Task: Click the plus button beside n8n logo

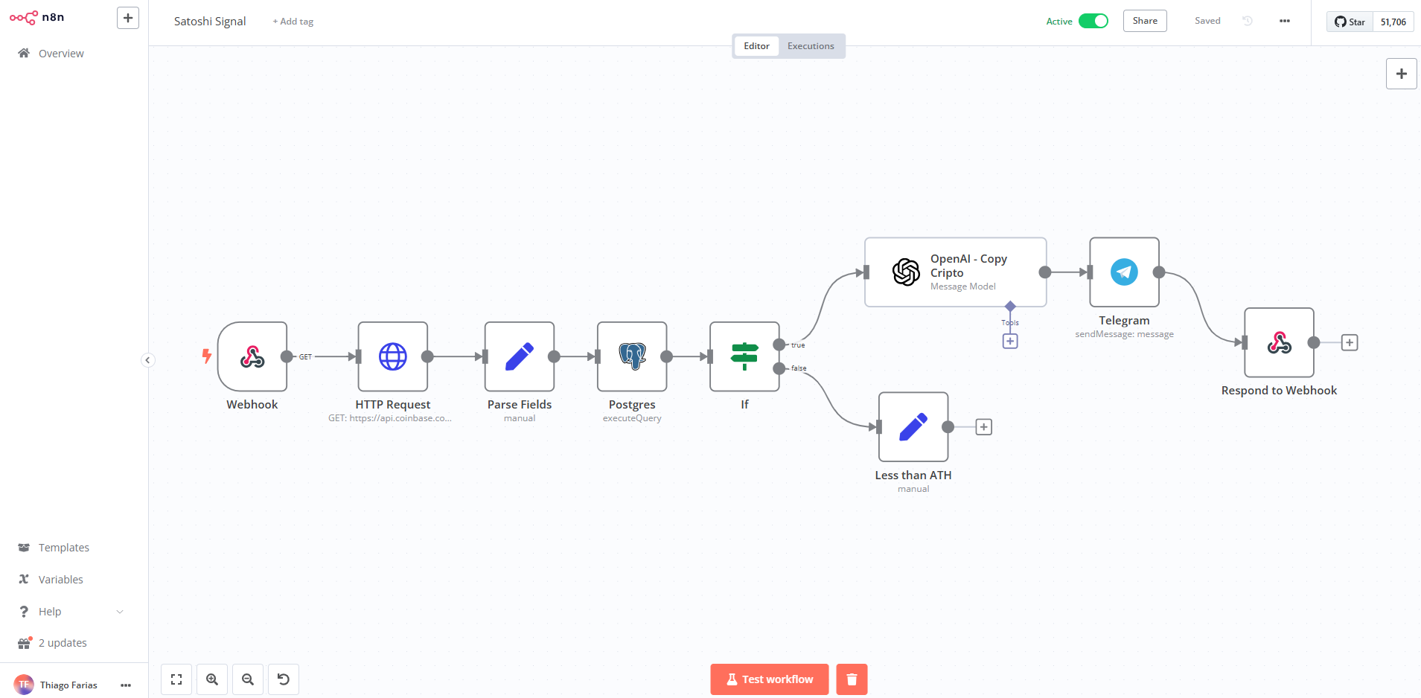Action: click(x=128, y=18)
